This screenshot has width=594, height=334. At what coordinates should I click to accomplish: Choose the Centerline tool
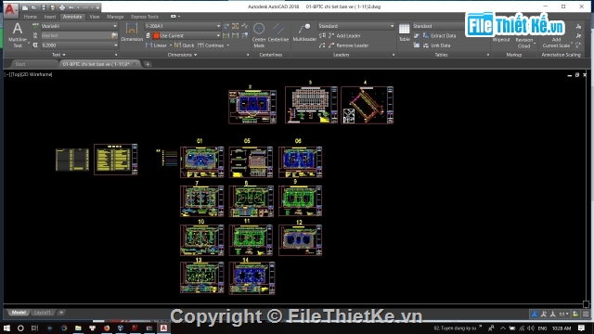[278, 32]
